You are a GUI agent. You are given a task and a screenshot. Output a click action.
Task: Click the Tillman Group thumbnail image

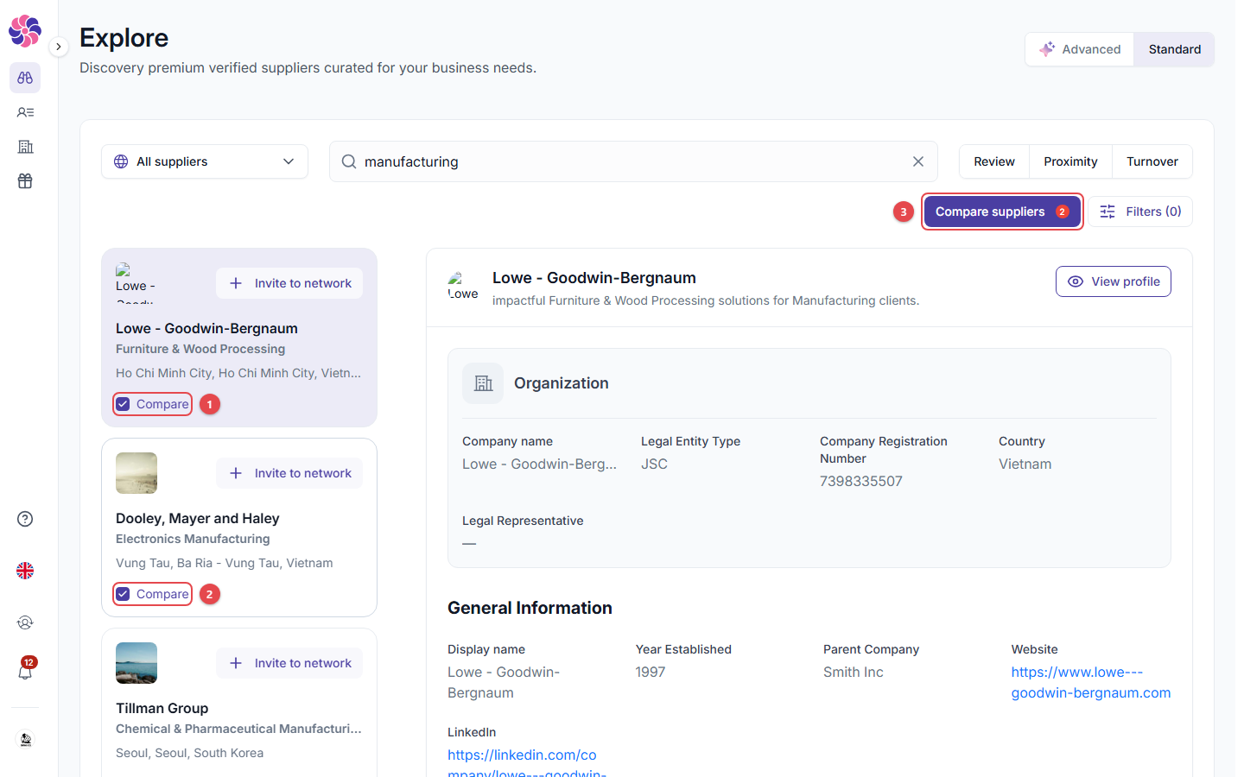point(136,663)
